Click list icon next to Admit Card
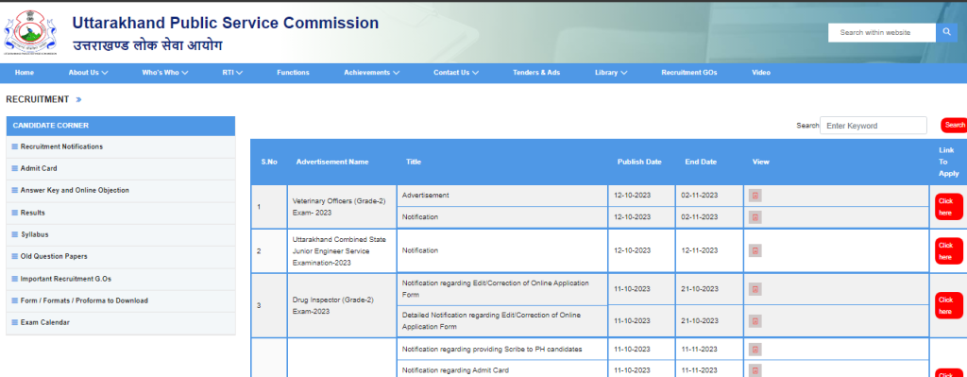The image size is (967, 377). pyautogui.click(x=15, y=168)
